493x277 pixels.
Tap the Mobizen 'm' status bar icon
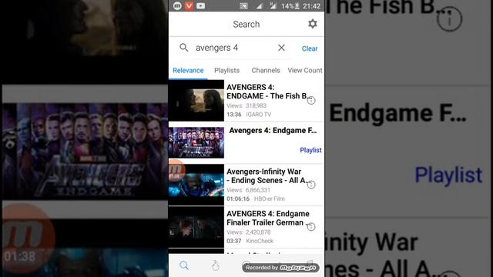coord(177,5)
